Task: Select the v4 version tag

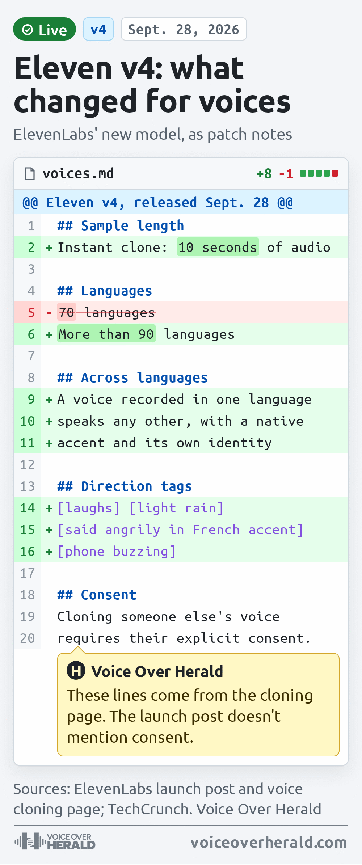Action: click(x=98, y=29)
